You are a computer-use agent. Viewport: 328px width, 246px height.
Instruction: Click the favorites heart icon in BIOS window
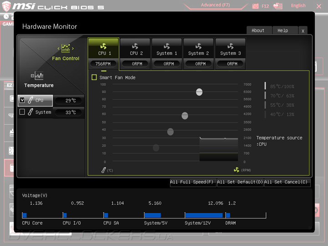pyautogui.click(x=278, y=6)
